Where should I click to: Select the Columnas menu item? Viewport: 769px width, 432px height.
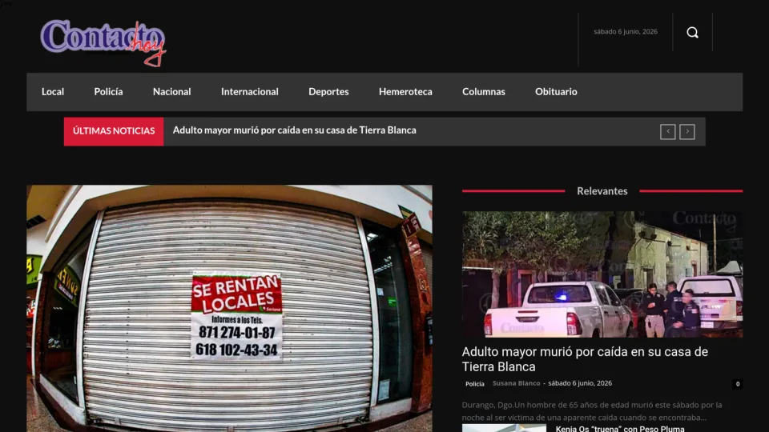(x=484, y=91)
